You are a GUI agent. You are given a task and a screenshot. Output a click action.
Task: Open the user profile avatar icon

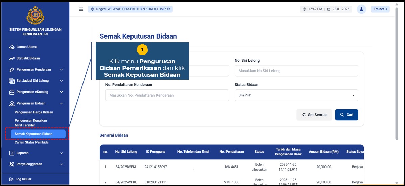(361, 9)
